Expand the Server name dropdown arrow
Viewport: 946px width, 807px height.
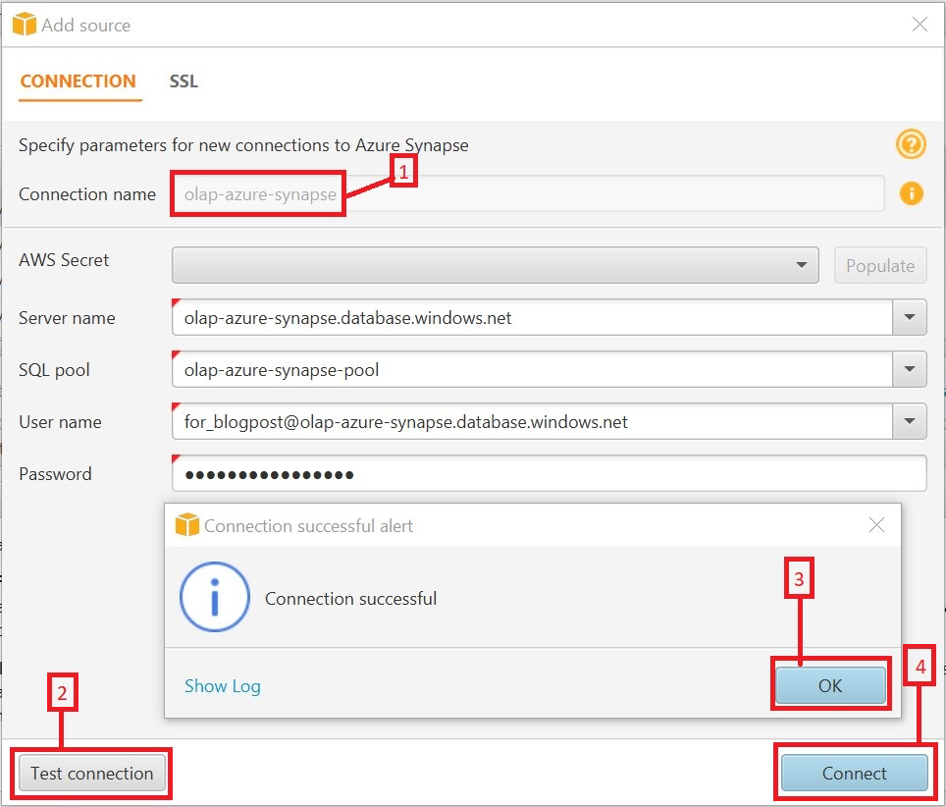click(909, 317)
